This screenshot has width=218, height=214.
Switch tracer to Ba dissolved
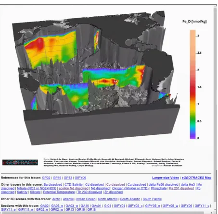click(x=53, y=185)
